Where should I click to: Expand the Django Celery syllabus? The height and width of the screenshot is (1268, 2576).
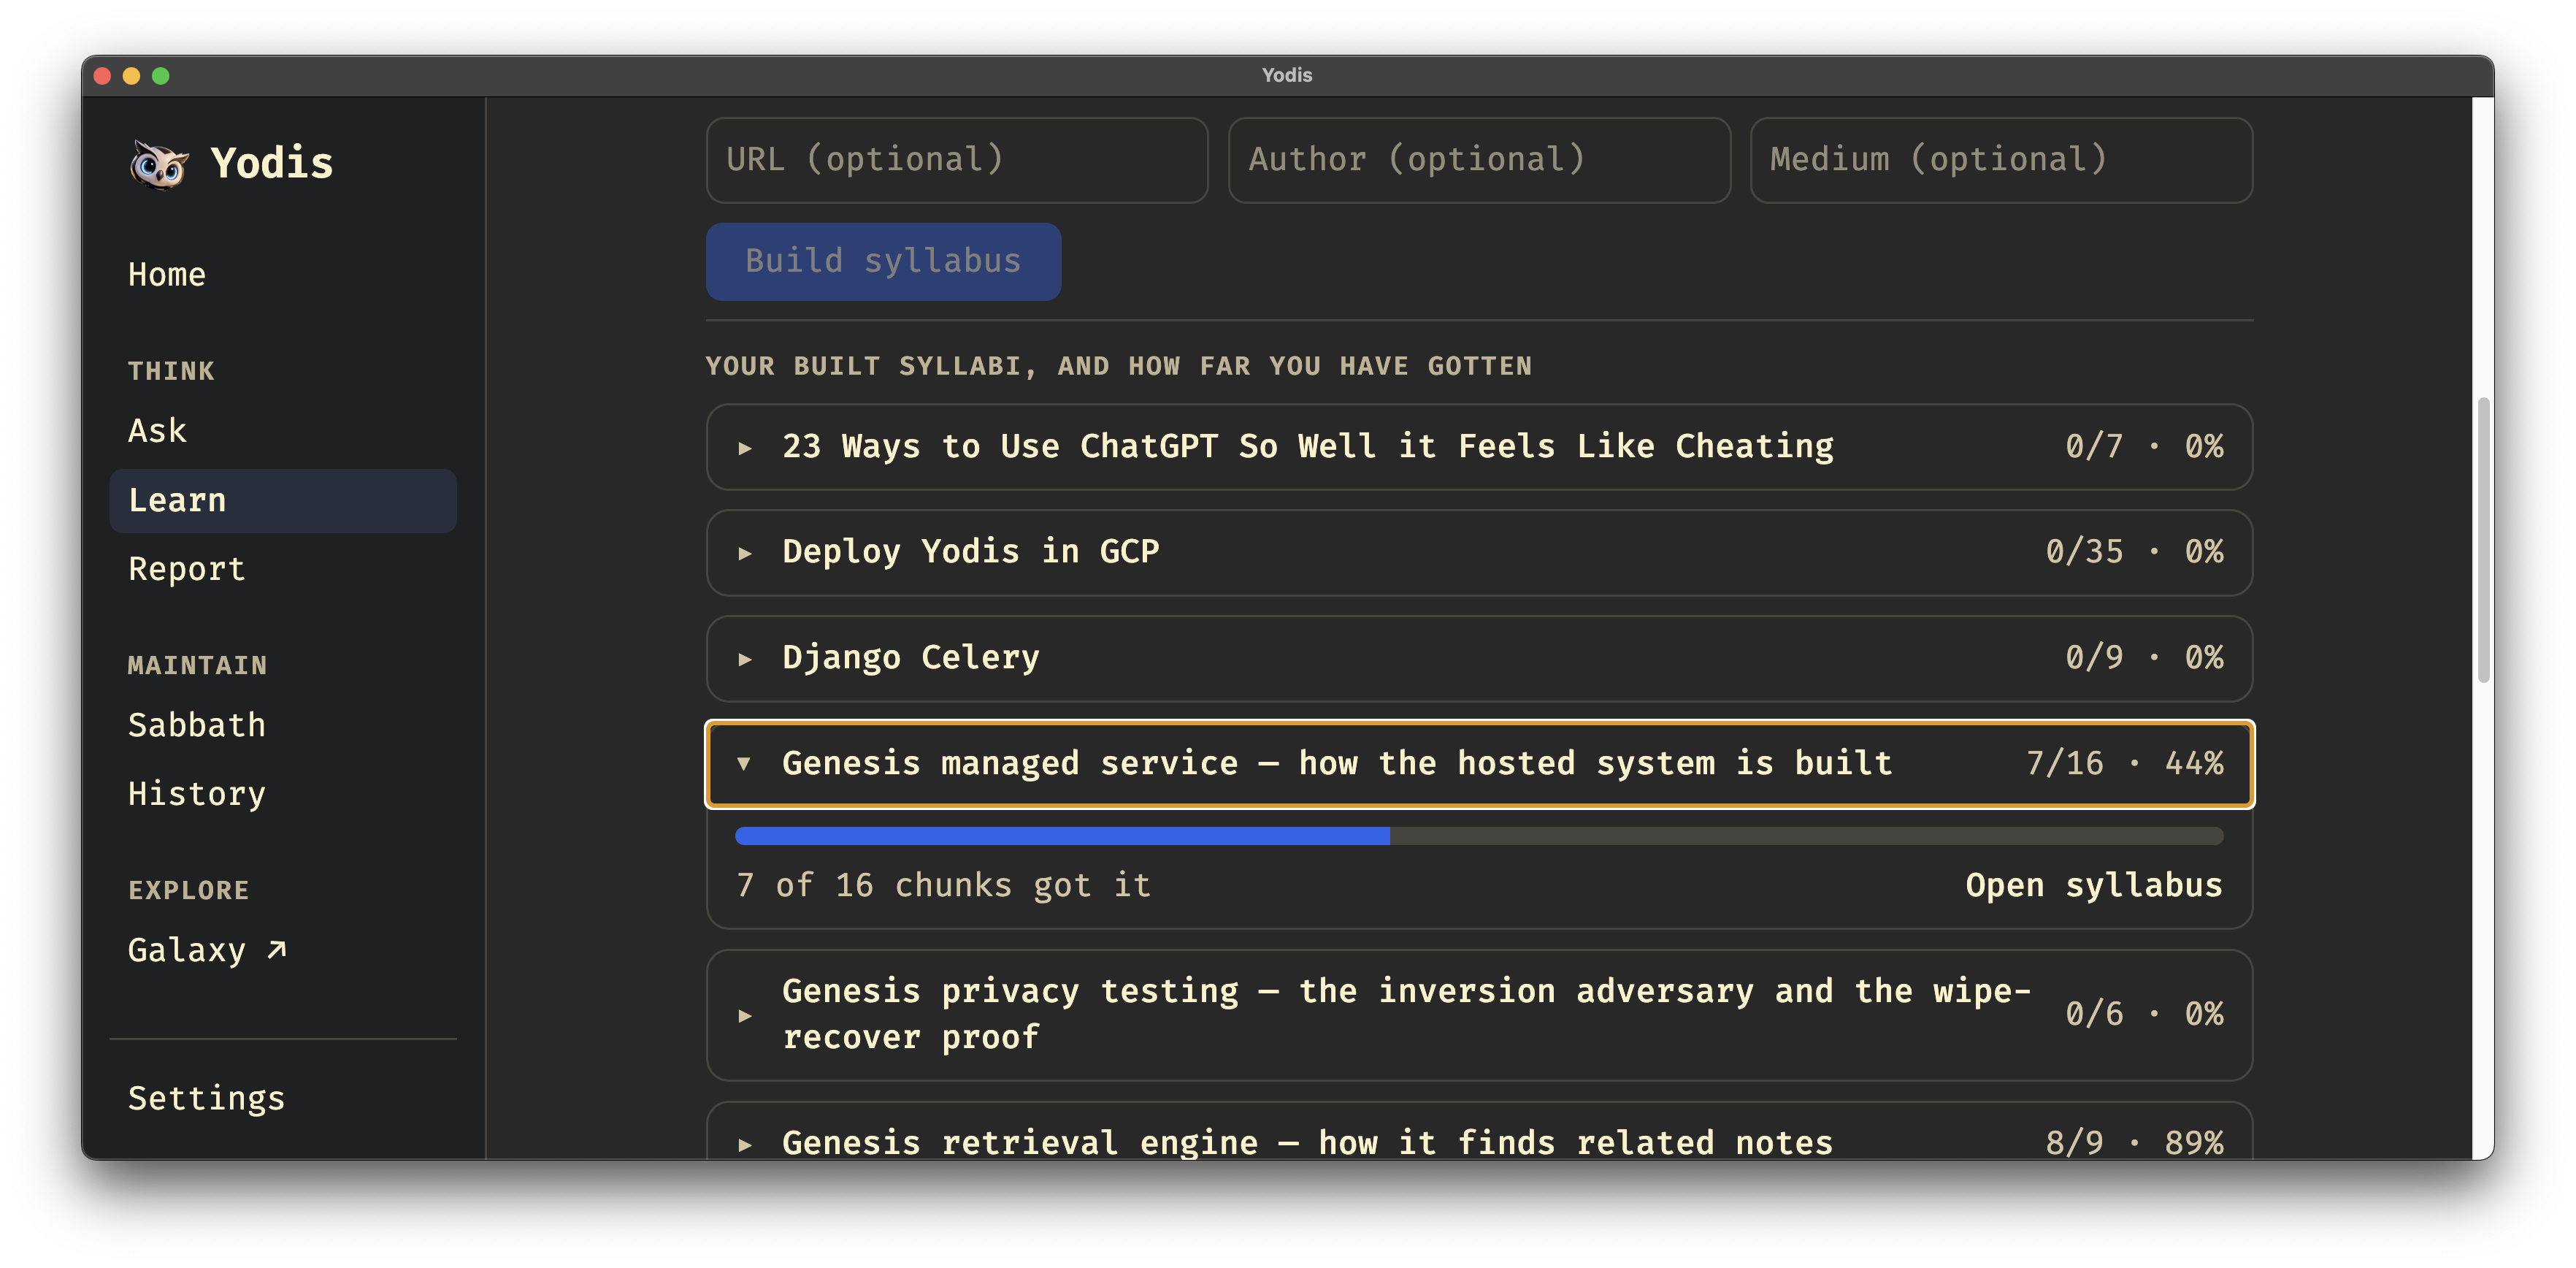pyautogui.click(x=1479, y=658)
